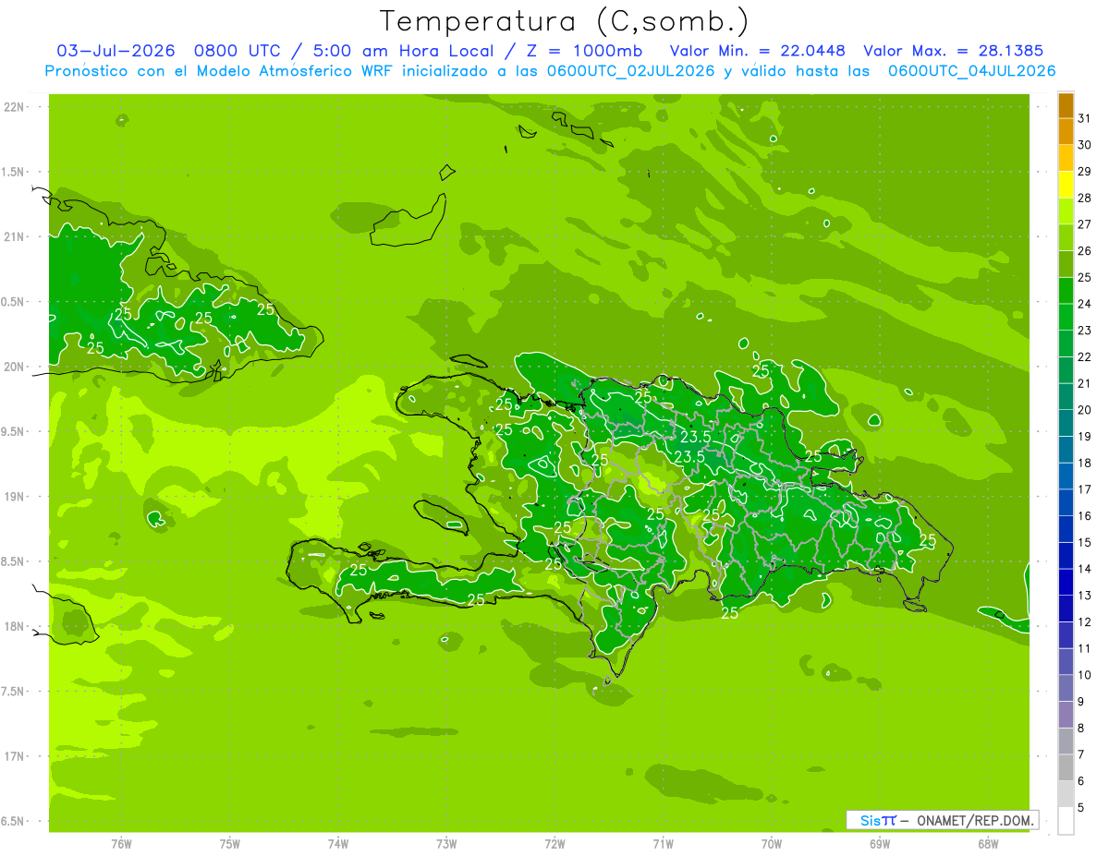Click the latitude axis label "8.5N"

coord(13,561)
